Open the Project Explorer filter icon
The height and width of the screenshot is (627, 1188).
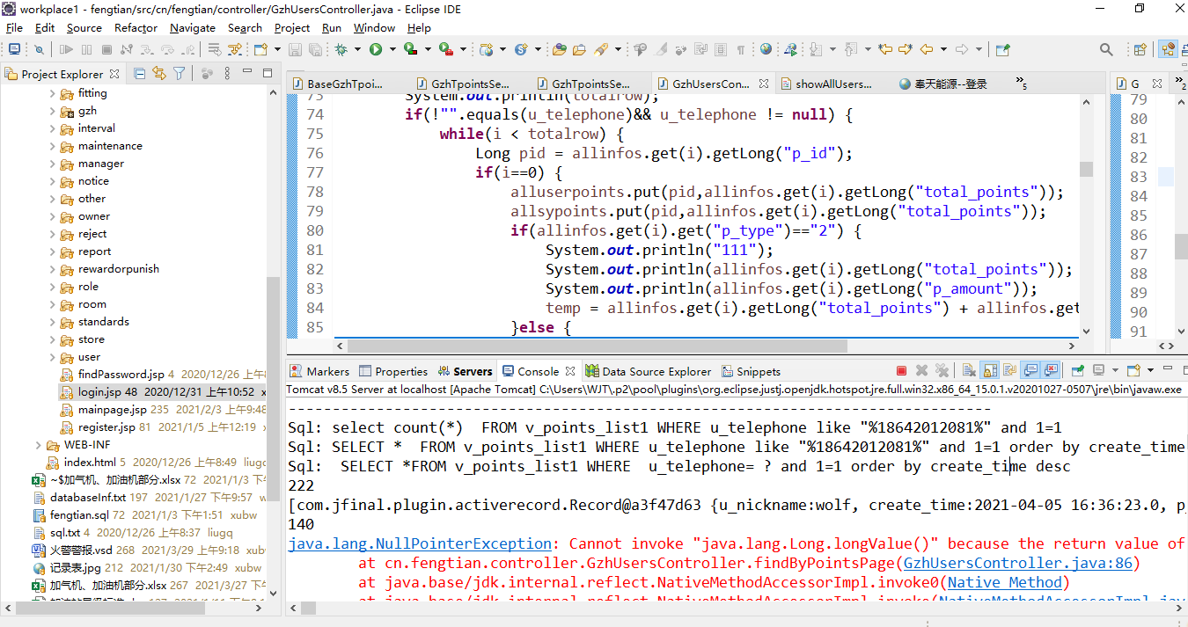pyautogui.click(x=180, y=74)
